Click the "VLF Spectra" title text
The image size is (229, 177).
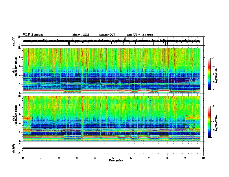tap(33, 35)
